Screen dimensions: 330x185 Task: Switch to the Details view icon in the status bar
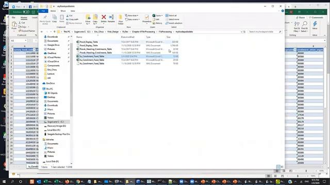coord(278,167)
